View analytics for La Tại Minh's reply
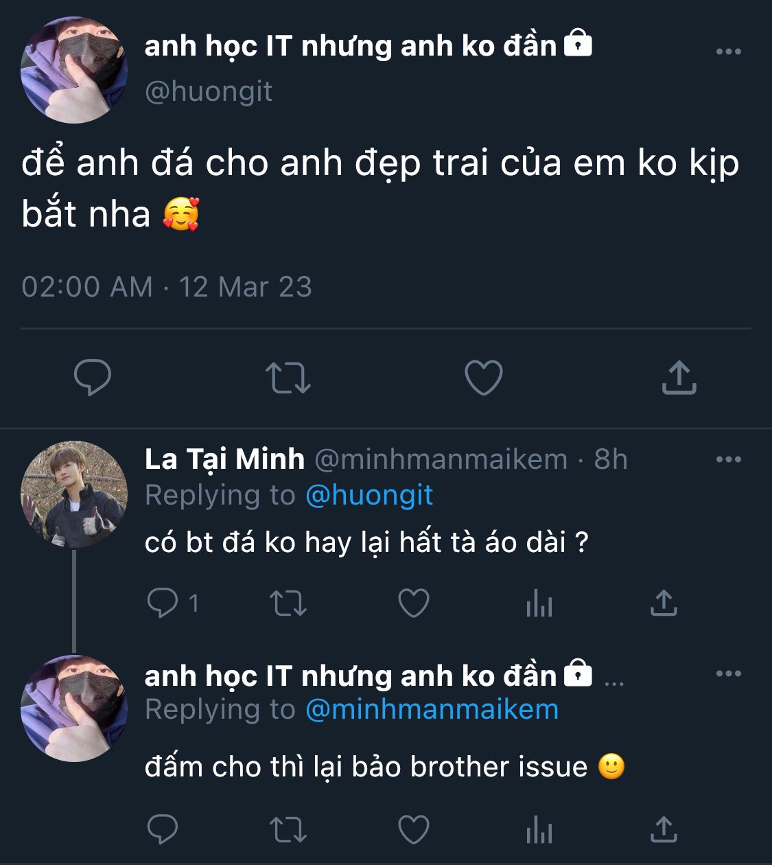This screenshot has height=865, width=772. click(x=539, y=604)
